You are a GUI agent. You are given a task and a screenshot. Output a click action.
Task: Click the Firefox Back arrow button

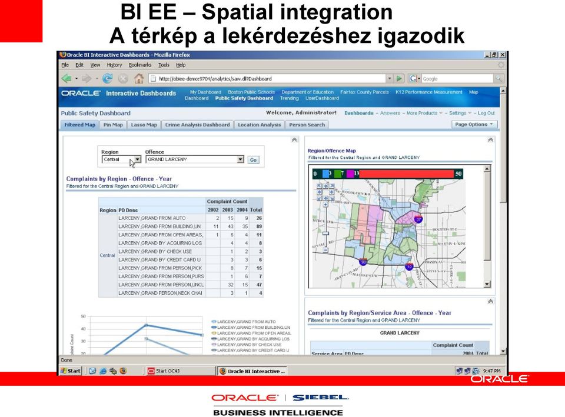(x=67, y=78)
